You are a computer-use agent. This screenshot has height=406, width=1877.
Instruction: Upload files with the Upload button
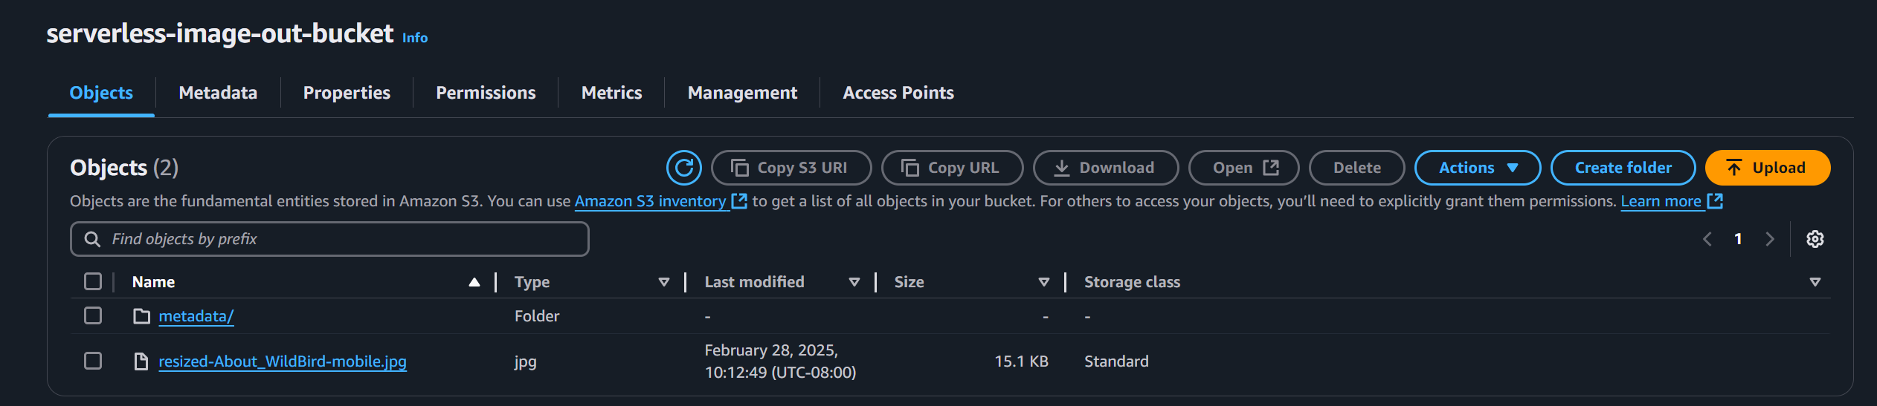click(1768, 168)
